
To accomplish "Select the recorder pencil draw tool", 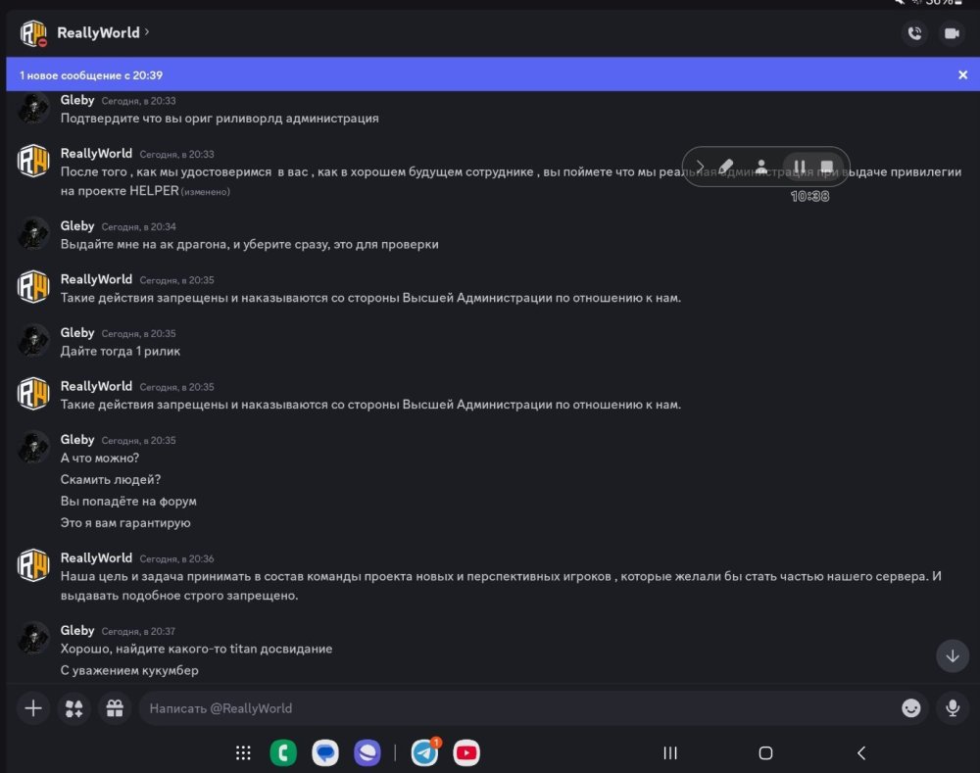I will pyautogui.click(x=725, y=167).
